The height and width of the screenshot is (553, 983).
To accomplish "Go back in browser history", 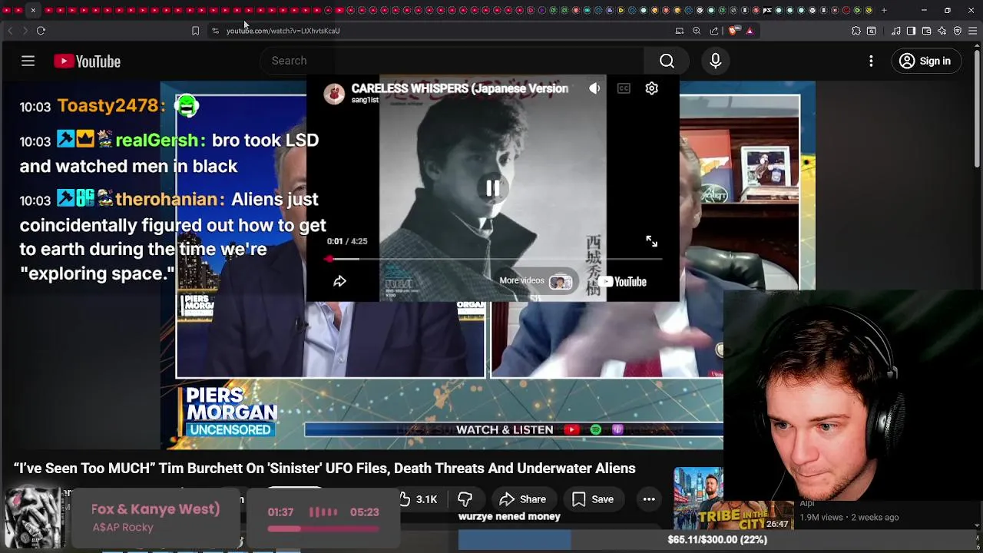I will (10, 31).
